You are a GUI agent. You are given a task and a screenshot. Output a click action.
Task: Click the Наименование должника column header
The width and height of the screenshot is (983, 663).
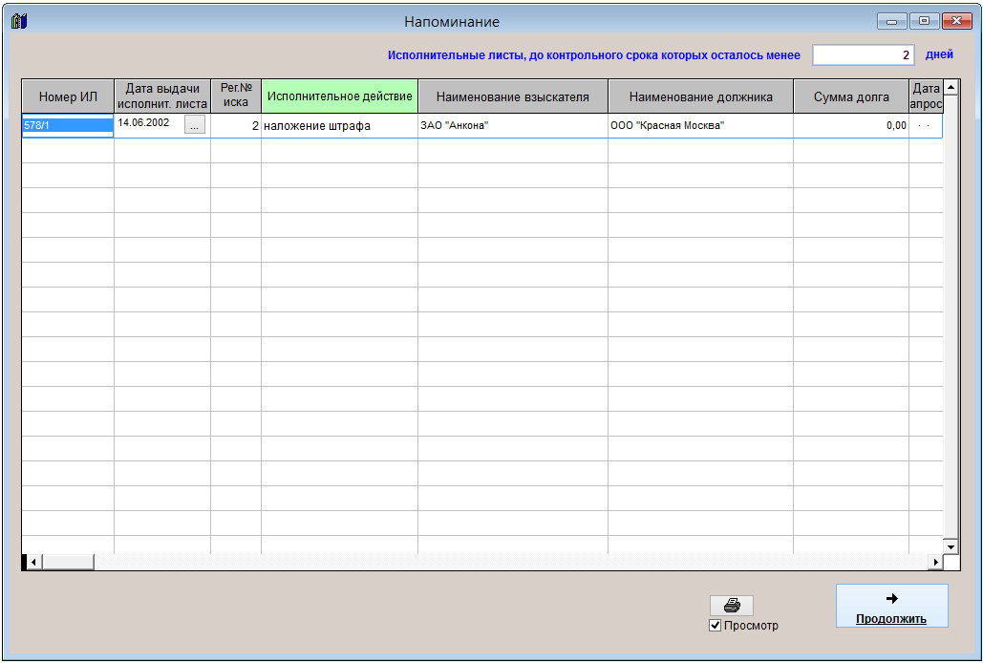[700, 96]
